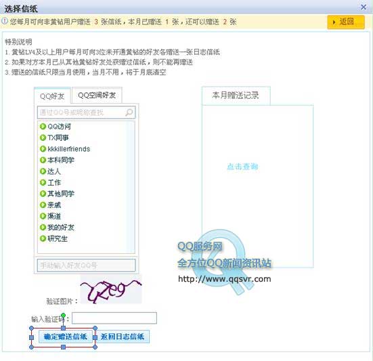Click the 确定赠送信纸 button
The image size is (373, 361).
pos(66,337)
